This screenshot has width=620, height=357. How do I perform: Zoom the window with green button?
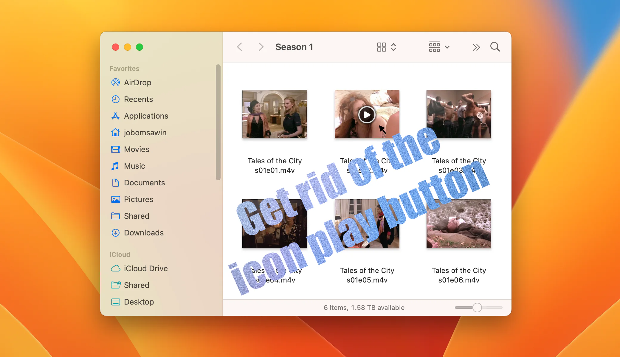pos(139,47)
